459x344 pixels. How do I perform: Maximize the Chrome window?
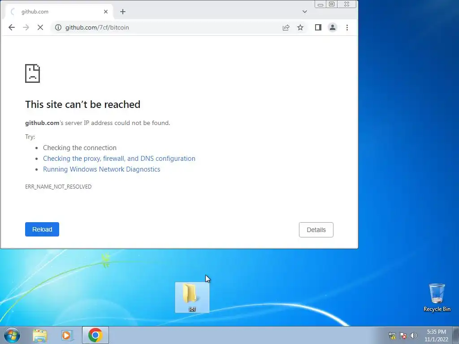pos(332,4)
